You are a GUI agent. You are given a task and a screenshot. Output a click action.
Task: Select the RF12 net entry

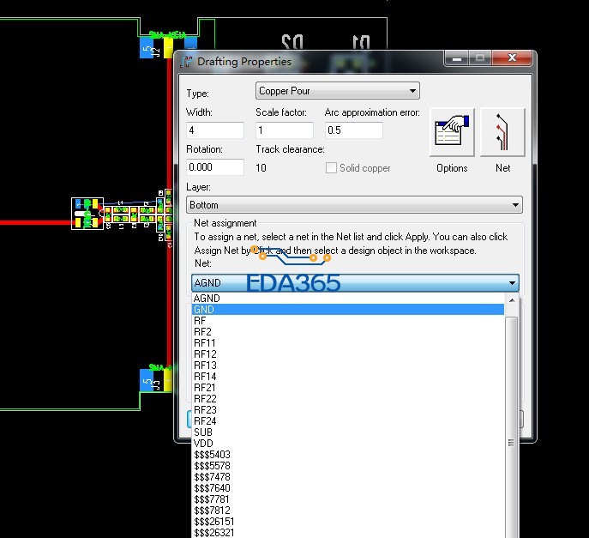point(348,354)
